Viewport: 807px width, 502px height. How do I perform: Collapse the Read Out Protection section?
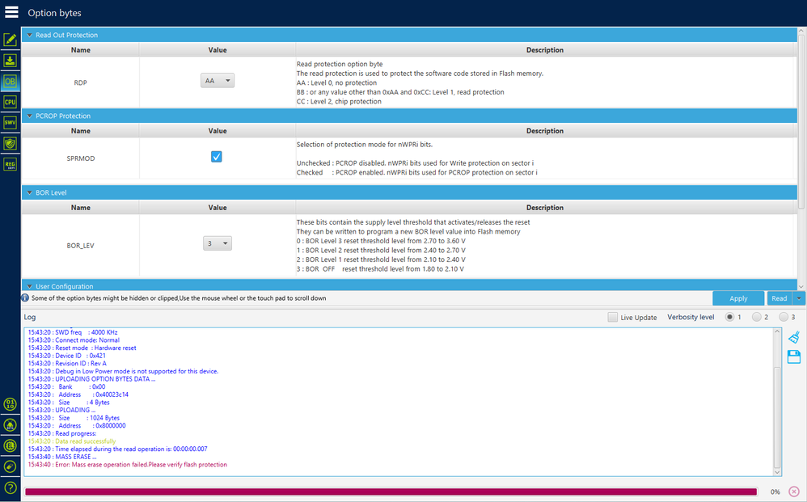pos(29,35)
